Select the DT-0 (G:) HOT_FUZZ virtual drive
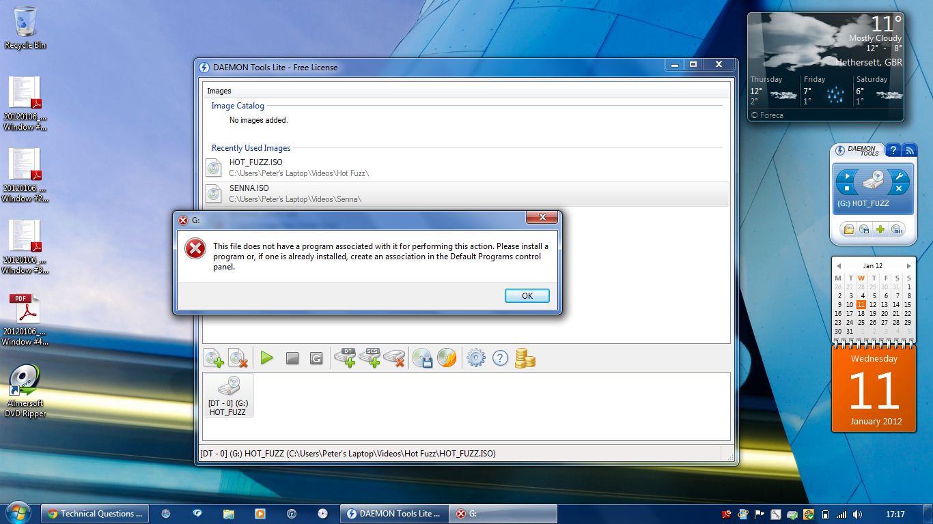 [228, 396]
